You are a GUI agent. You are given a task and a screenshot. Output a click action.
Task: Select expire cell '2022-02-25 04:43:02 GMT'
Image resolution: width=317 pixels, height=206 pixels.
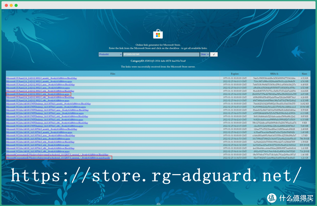(x=235, y=94)
